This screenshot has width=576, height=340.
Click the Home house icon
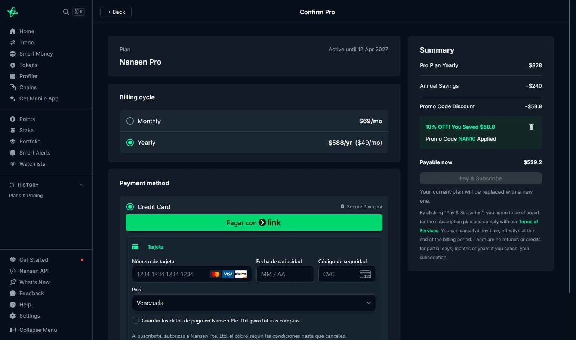tap(13, 31)
